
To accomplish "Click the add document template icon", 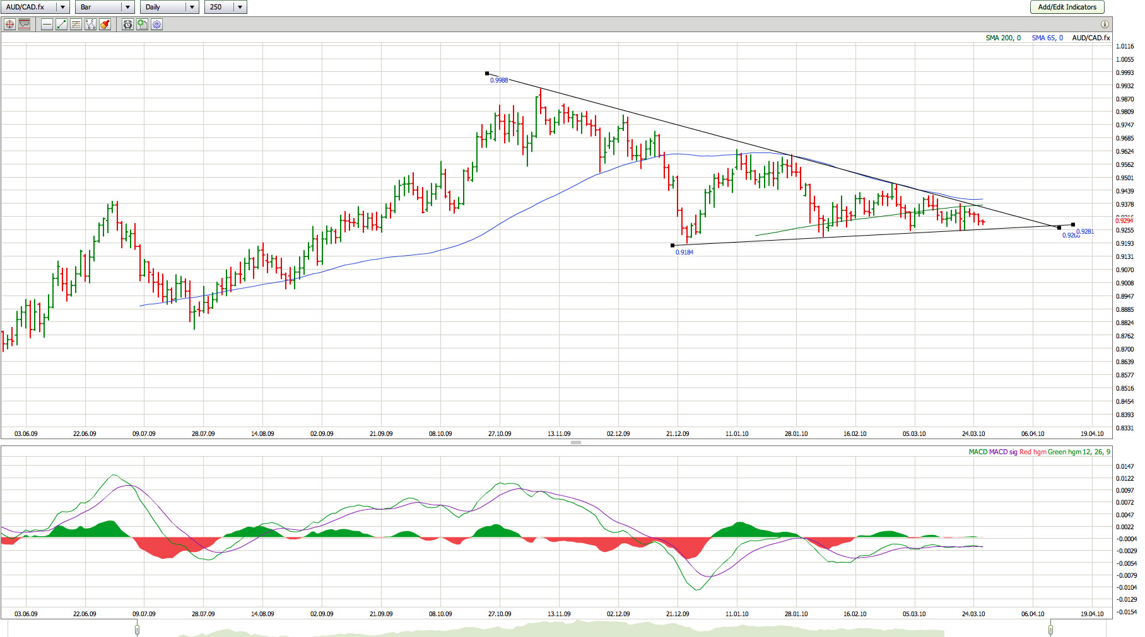I will [142, 25].
